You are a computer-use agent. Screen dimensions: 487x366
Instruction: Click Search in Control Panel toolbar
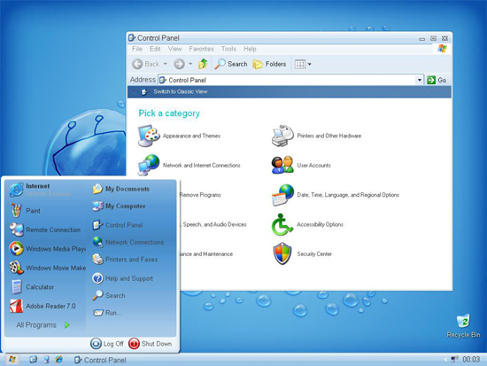(231, 64)
